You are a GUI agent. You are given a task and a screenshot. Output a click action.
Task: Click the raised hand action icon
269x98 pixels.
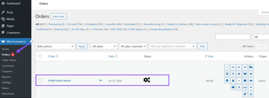pyautogui.click(x=233, y=81)
